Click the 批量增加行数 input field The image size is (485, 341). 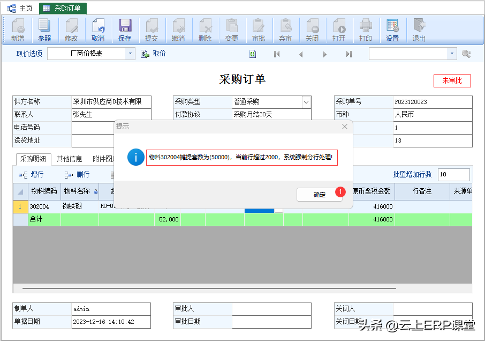(454, 174)
